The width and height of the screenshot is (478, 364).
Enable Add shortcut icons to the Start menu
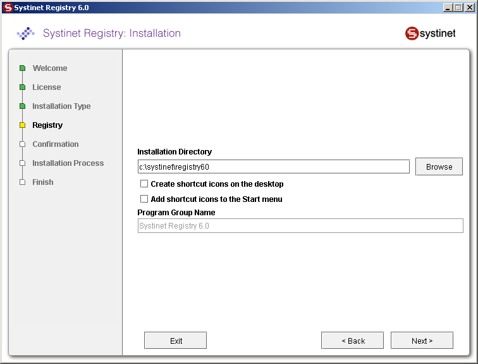click(x=144, y=199)
